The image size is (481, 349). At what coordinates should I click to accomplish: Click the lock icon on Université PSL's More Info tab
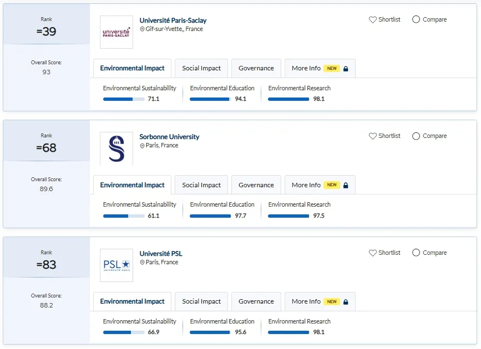click(x=346, y=302)
